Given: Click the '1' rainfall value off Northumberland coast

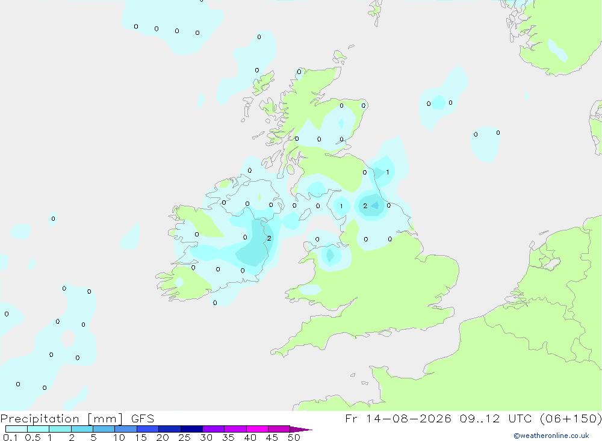Looking at the screenshot, I should [x=387, y=172].
